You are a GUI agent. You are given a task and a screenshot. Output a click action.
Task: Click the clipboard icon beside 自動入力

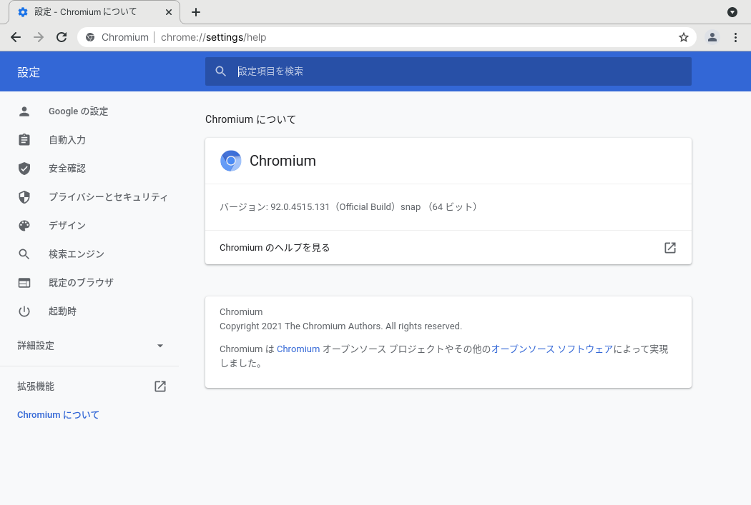pyautogui.click(x=24, y=139)
